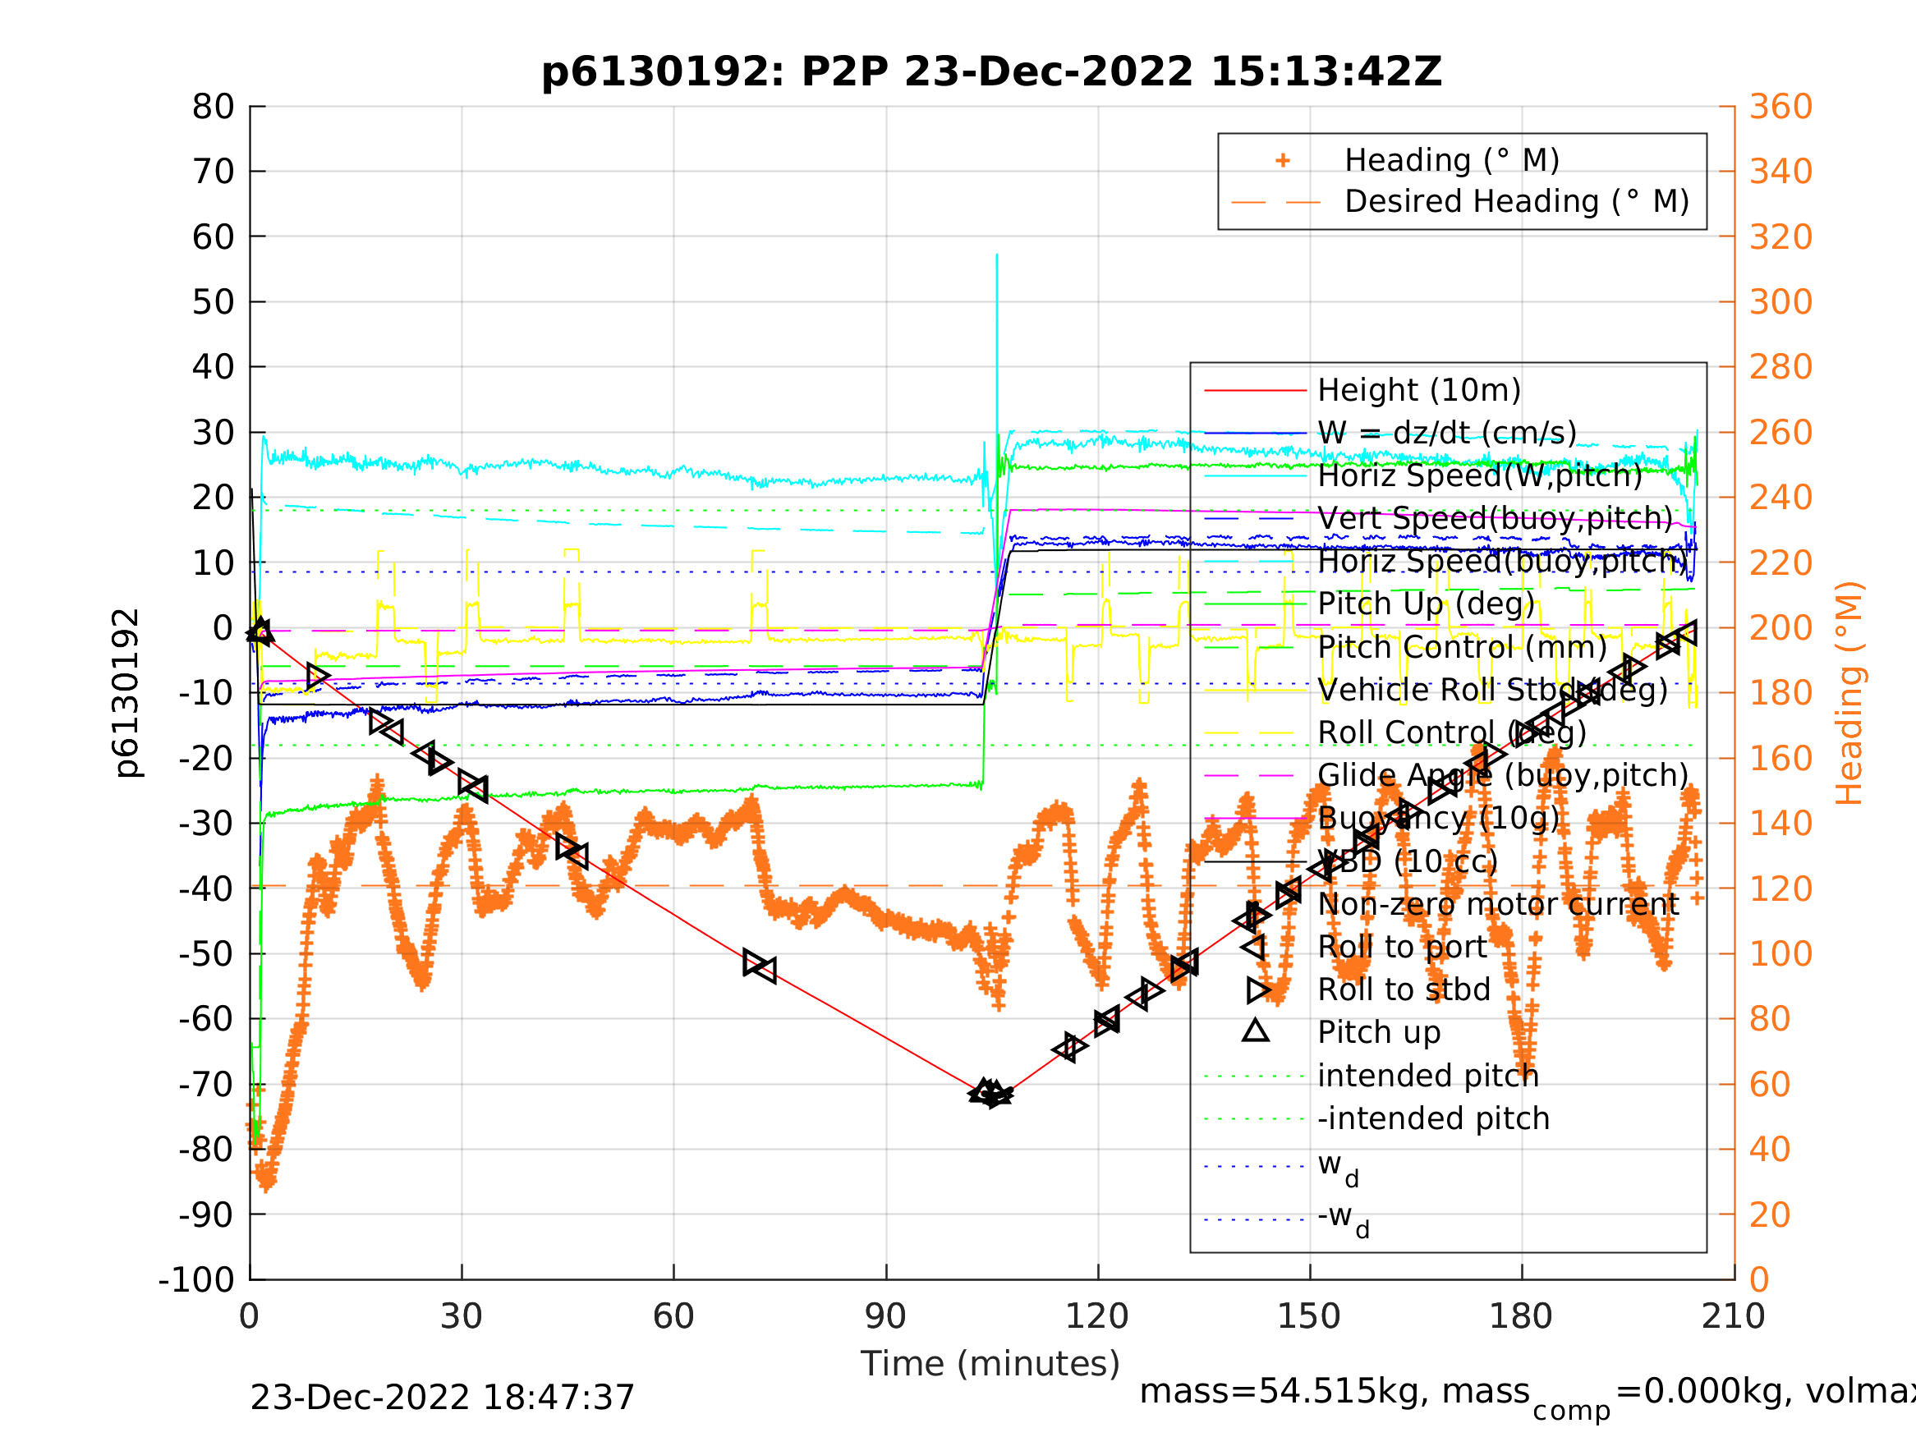
Task: Click the 'Time (minutes)' x-axis label
Action: coord(990,1364)
